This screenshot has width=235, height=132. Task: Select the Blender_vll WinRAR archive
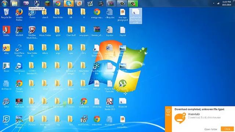coord(97,31)
